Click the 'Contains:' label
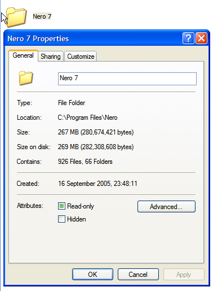 pyautogui.click(x=29, y=162)
